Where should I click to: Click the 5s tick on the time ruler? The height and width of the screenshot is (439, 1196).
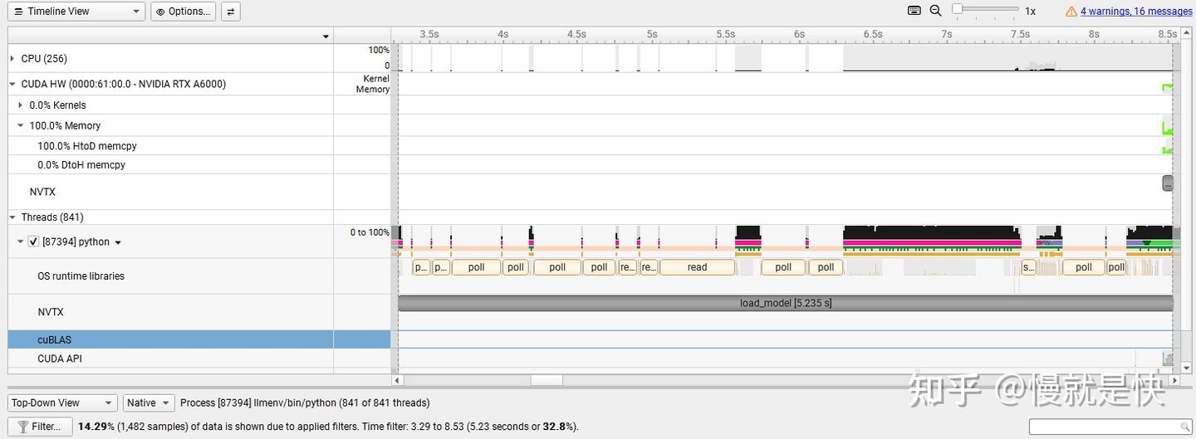(652, 34)
